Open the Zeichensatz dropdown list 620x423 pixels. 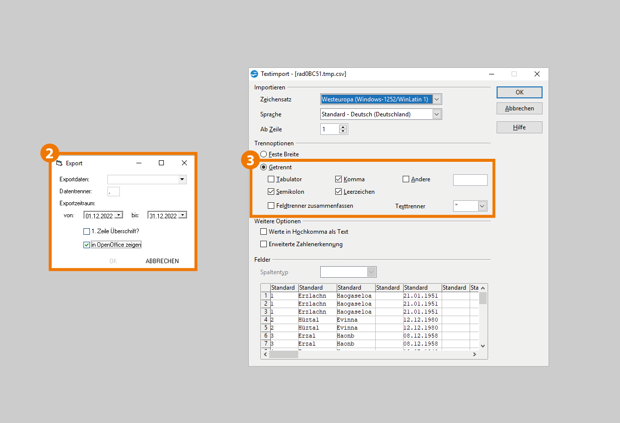(437, 99)
